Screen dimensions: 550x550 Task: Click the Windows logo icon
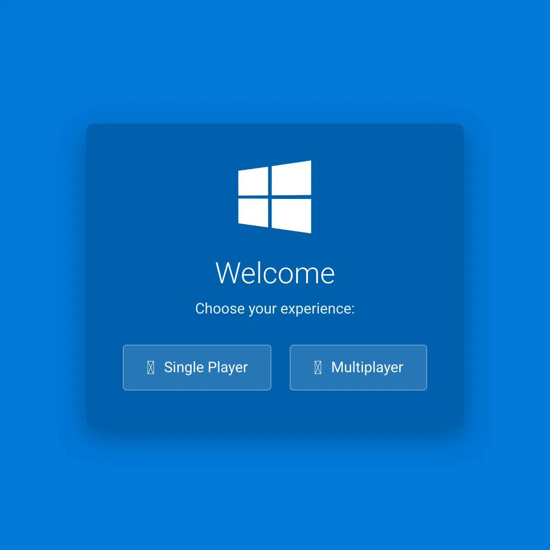tap(275, 197)
